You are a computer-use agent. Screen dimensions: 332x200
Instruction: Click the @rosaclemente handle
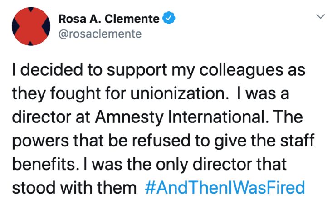tap(100, 34)
